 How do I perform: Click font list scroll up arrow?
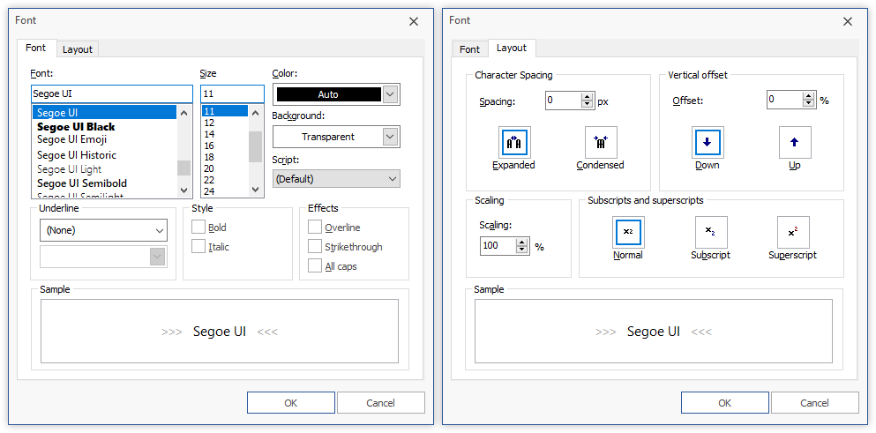click(x=183, y=113)
